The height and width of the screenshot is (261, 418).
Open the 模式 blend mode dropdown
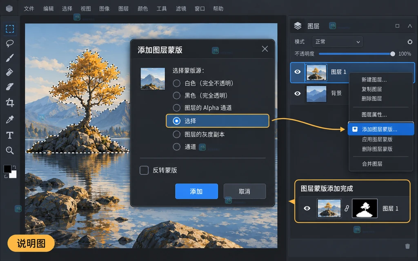tap(337, 42)
